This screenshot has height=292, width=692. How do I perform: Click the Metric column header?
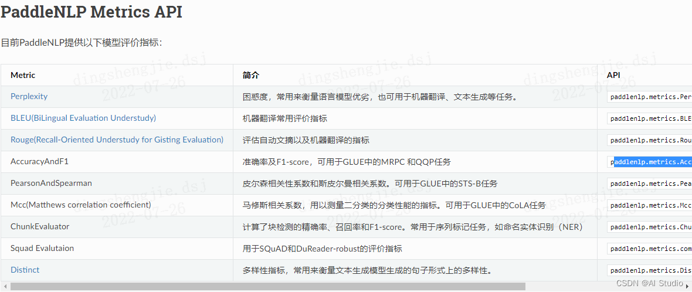point(23,75)
